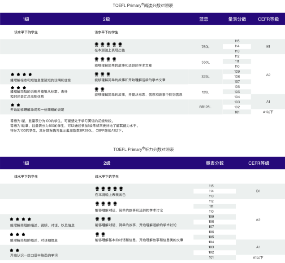Click the text 开始认识一些口语中熟悉的单词

click(34, 255)
